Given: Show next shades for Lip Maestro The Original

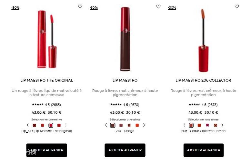Looking at the screenshot, I should coord(65,125).
